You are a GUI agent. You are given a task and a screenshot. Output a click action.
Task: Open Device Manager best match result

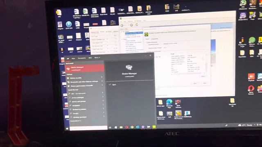[84, 68]
